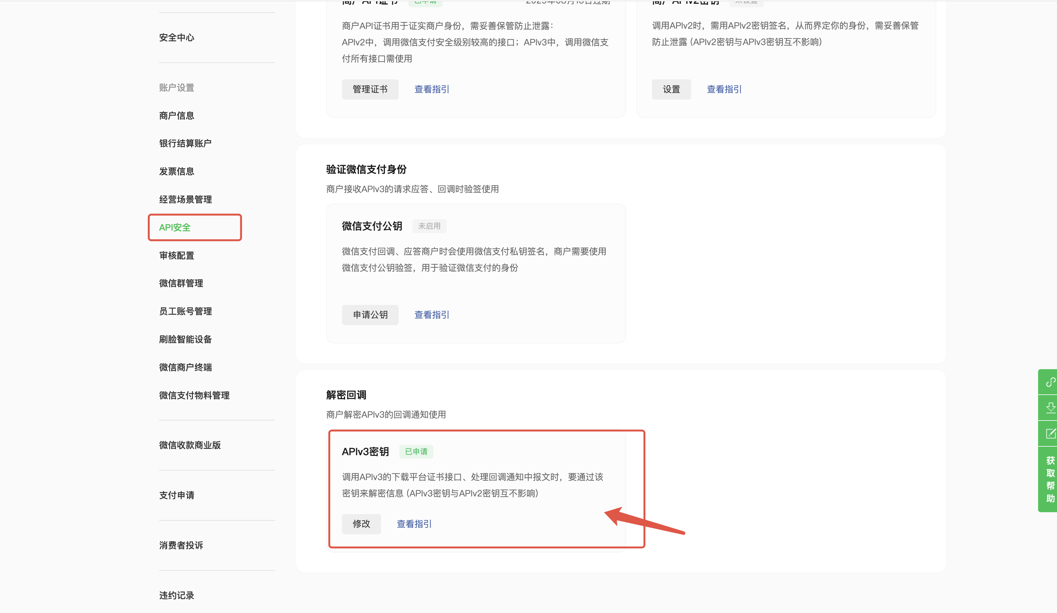This screenshot has height=613, width=1057.
Task: Open 查看指引 link next to 申请公钥
Action: coord(432,315)
